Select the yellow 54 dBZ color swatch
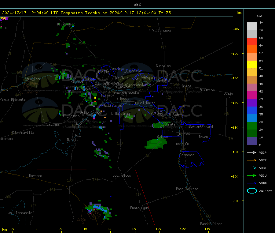 (252, 65)
